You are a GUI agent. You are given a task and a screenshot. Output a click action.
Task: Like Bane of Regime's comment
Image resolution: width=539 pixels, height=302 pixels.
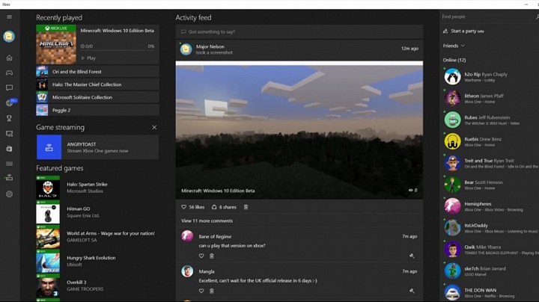pyautogui.click(x=201, y=256)
